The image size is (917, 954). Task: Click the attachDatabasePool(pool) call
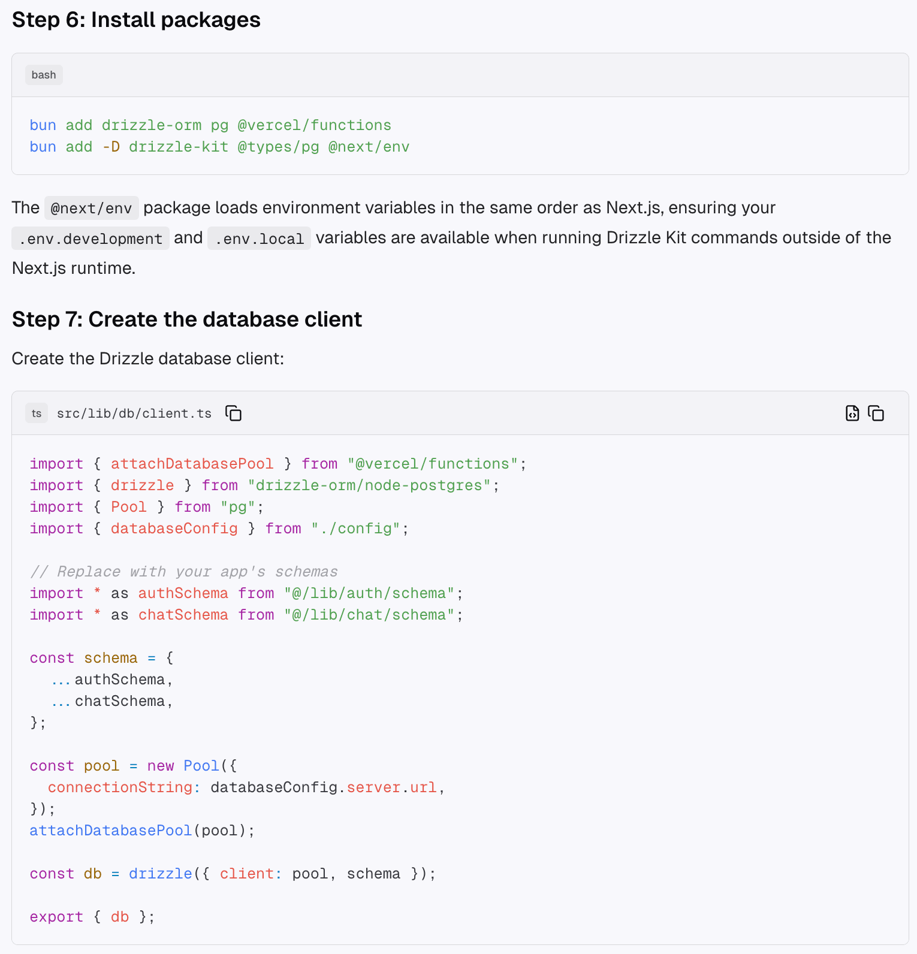[142, 831]
